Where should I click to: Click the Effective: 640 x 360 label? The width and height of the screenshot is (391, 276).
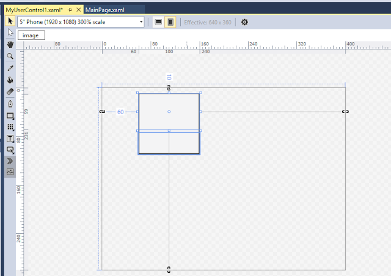point(208,22)
